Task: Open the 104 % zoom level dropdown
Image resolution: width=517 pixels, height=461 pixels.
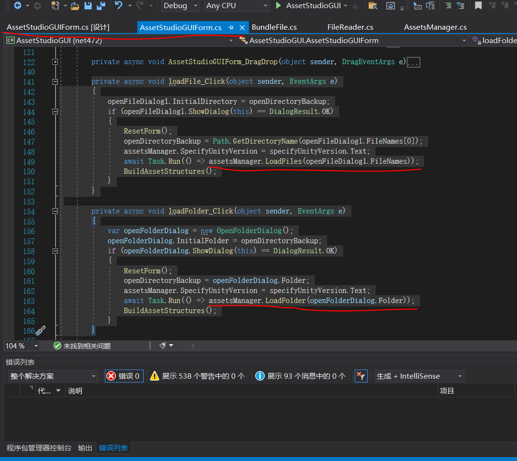Action: 22,346
